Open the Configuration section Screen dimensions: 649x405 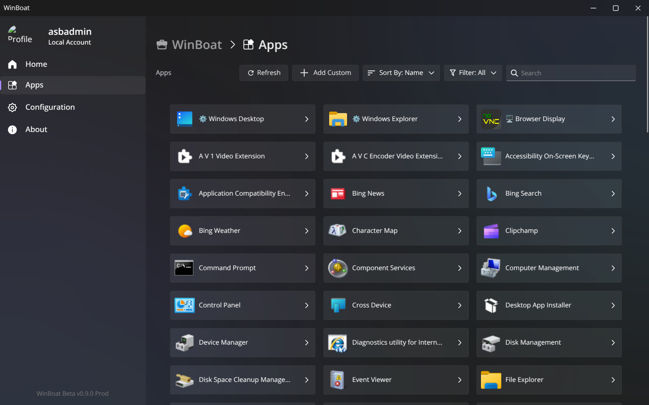[73, 107]
